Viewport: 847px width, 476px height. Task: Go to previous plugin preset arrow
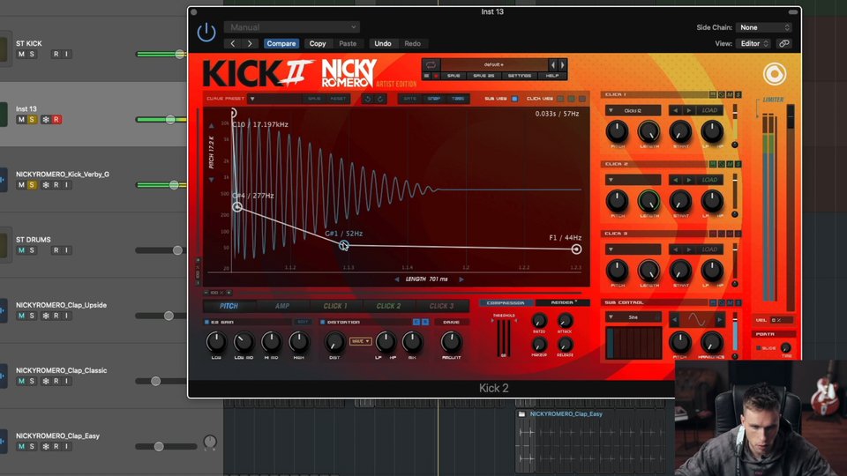point(233,44)
